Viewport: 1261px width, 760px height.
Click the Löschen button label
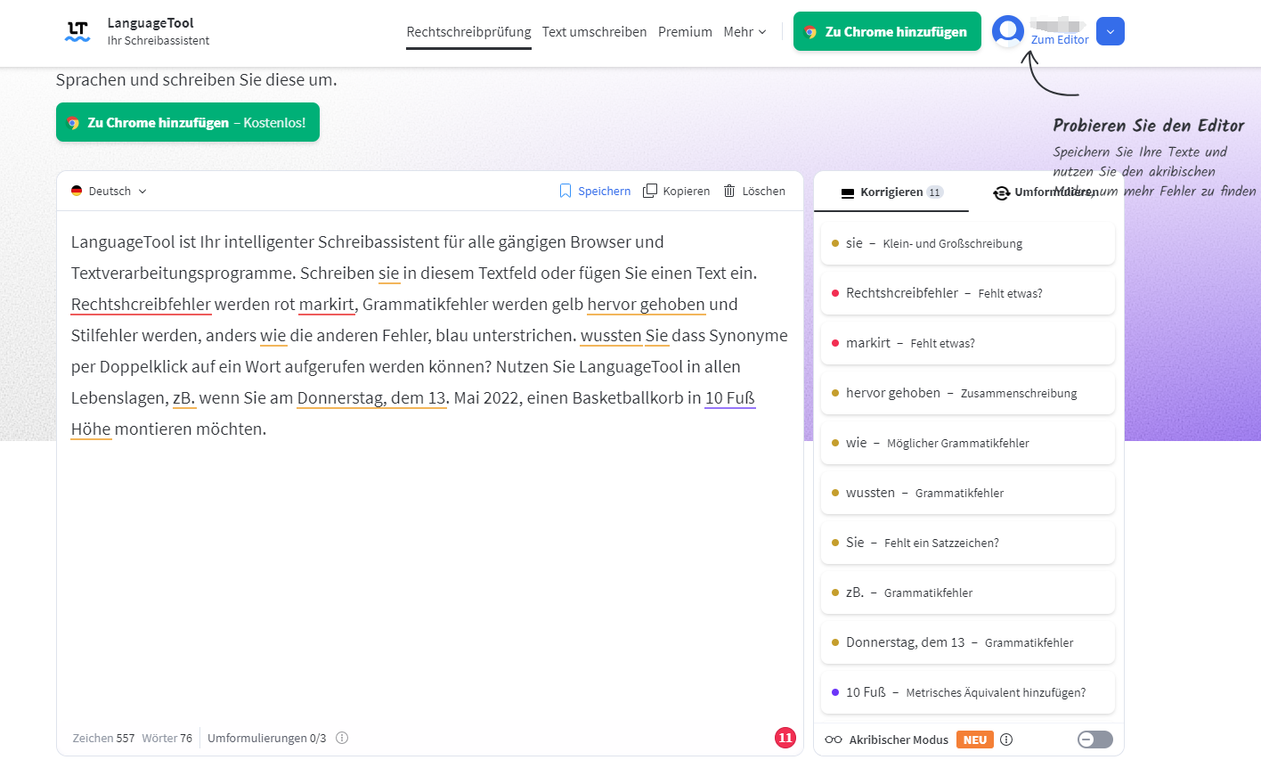(764, 191)
